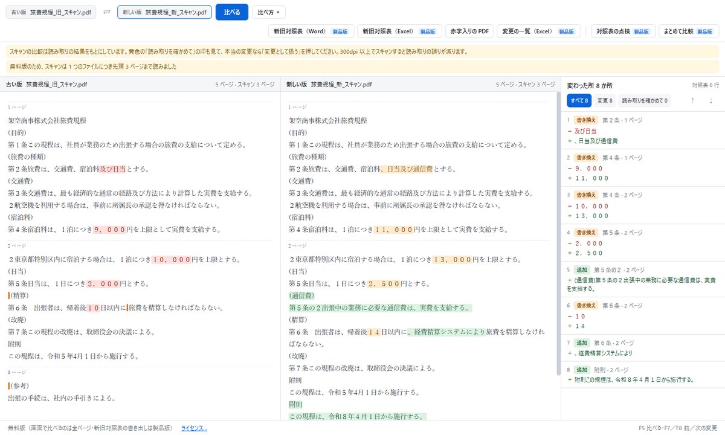Select change 1 第２条 書き換え entry
The image size is (725, 435).
point(643,130)
